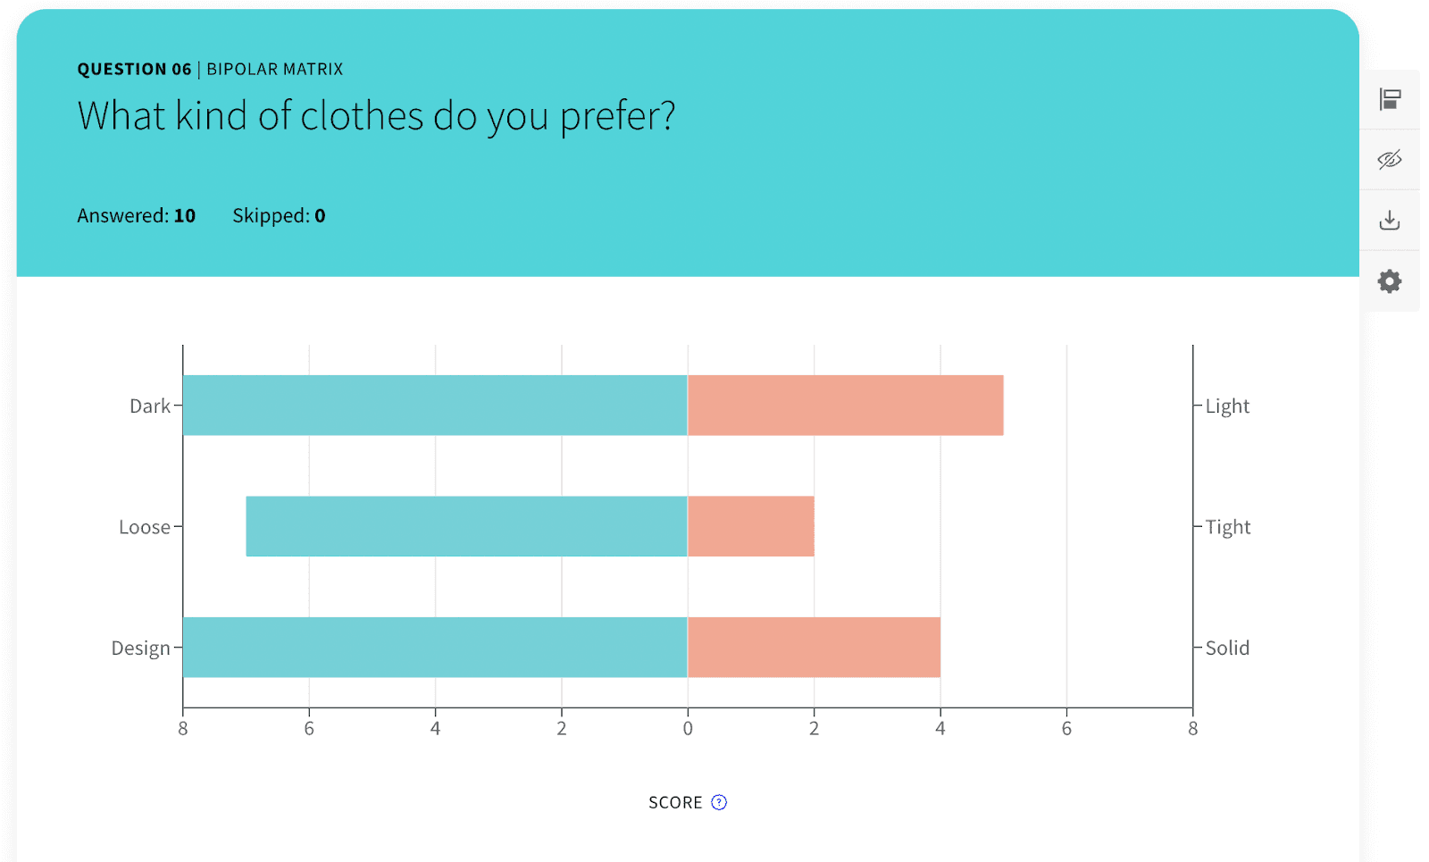Click the BIPOLAR MATRIX question type label
Image resolution: width=1429 pixels, height=862 pixels.
(275, 69)
